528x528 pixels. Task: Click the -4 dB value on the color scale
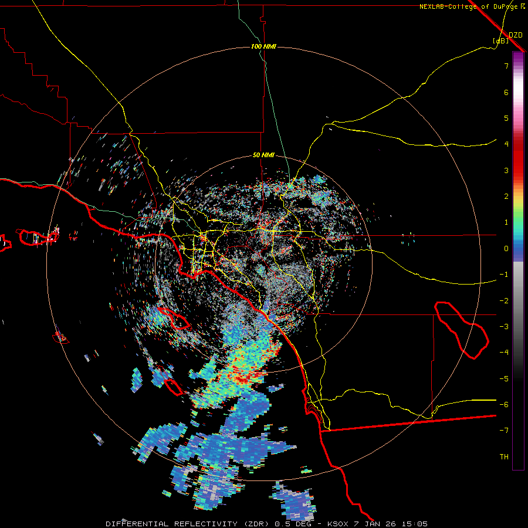[504, 353]
